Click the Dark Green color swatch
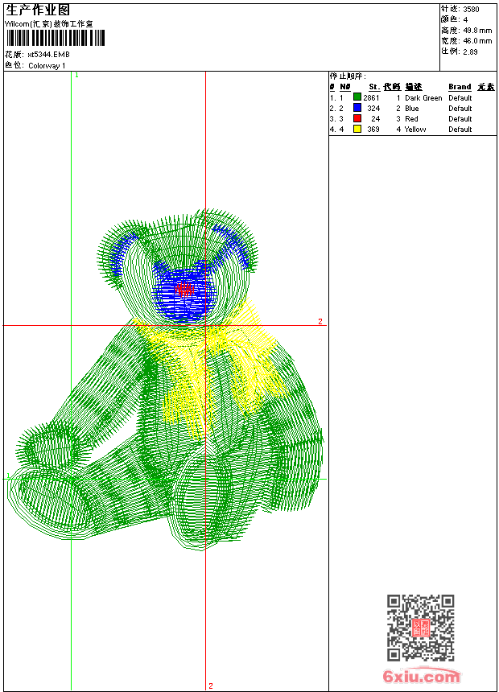The height and width of the screenshot is (692, 499). (x=357, y=97)
